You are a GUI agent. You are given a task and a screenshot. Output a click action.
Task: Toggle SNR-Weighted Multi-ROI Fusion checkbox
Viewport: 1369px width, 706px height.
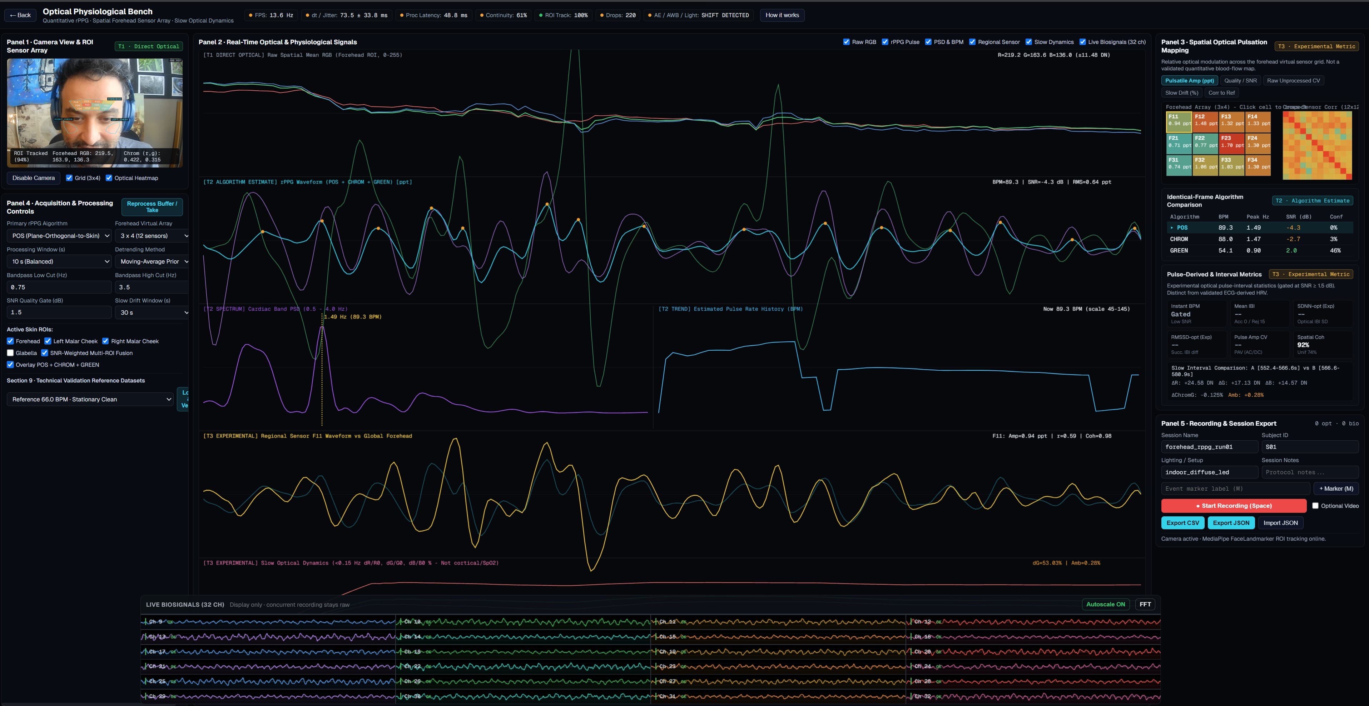tap(45, 353)
